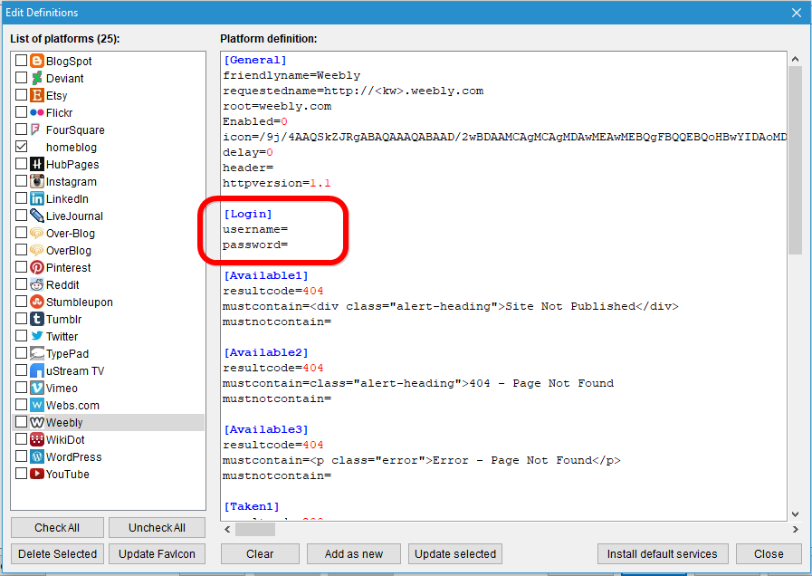Click the Reddit alien icon

(x=37, y=284)
